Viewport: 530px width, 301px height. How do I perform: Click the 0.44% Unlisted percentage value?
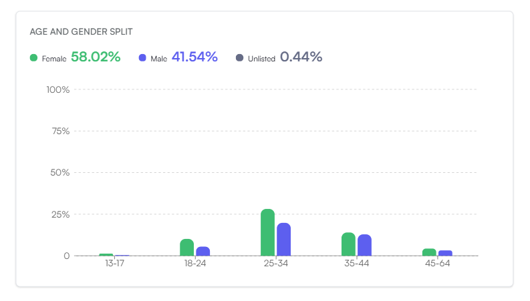pyautogui.click(x=301, y=57)
